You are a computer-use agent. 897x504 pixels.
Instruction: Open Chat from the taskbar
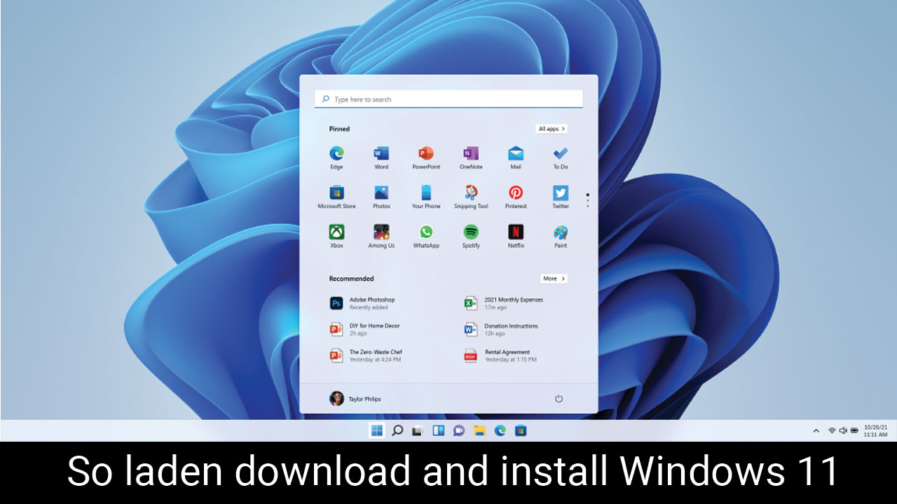point(459,430)
